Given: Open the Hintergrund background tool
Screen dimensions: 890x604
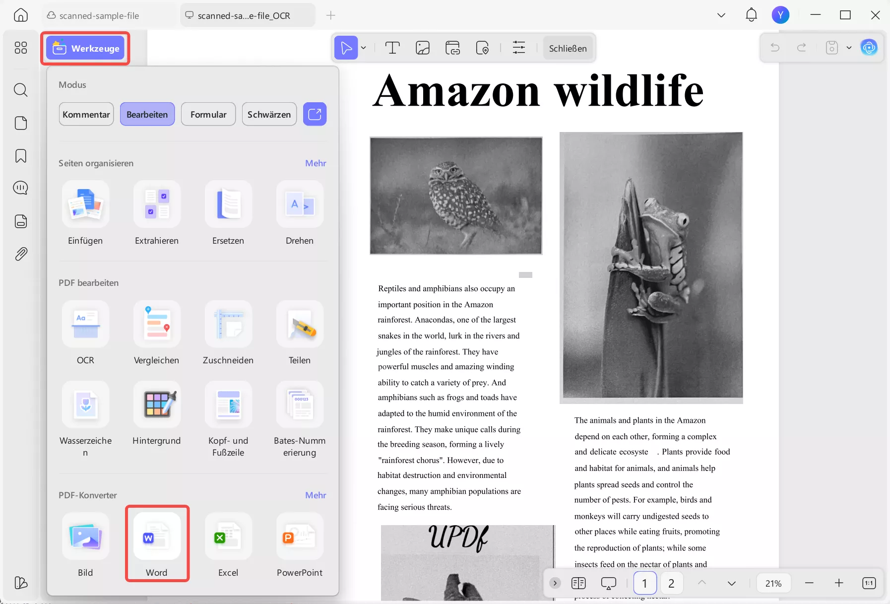Looking at the screenshot, I should coord(157,413).
